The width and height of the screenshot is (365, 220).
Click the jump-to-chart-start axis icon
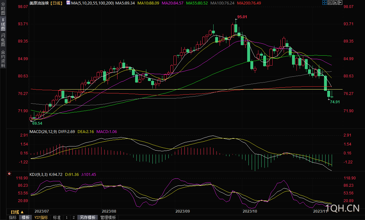tap(330, 3)
